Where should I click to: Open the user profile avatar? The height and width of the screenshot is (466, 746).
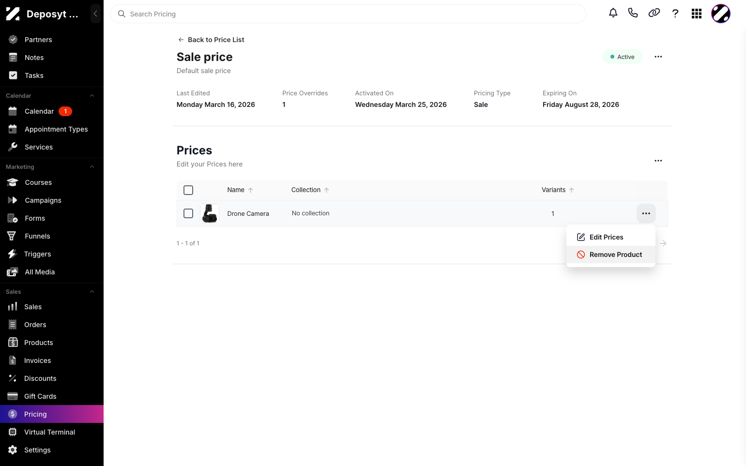720,14
